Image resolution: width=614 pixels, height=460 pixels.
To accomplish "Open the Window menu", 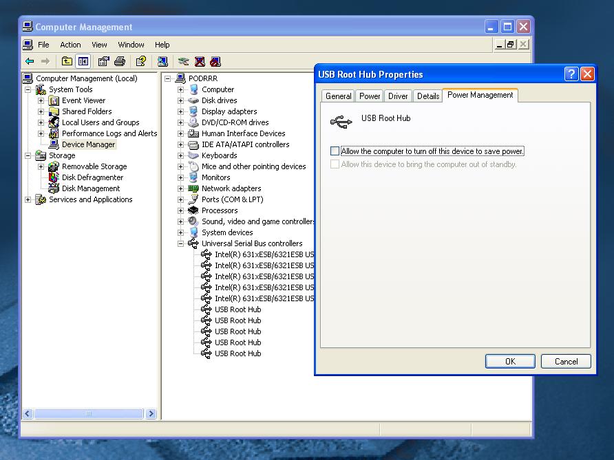I will (x=131, y=45).
